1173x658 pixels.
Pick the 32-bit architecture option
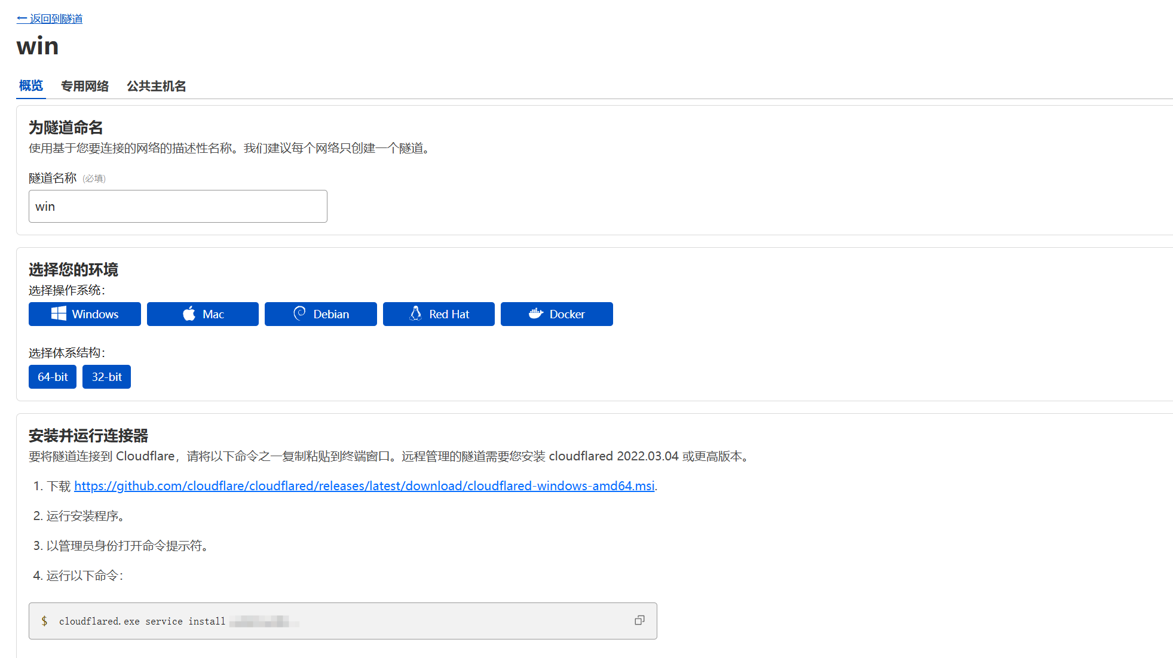coord(106,377)
